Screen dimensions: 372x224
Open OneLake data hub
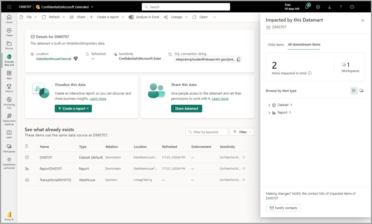9,60
